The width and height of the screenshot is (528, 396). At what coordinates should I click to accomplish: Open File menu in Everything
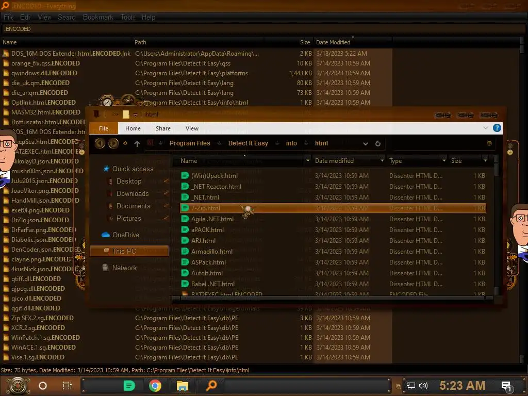click(x=8, y=17)
